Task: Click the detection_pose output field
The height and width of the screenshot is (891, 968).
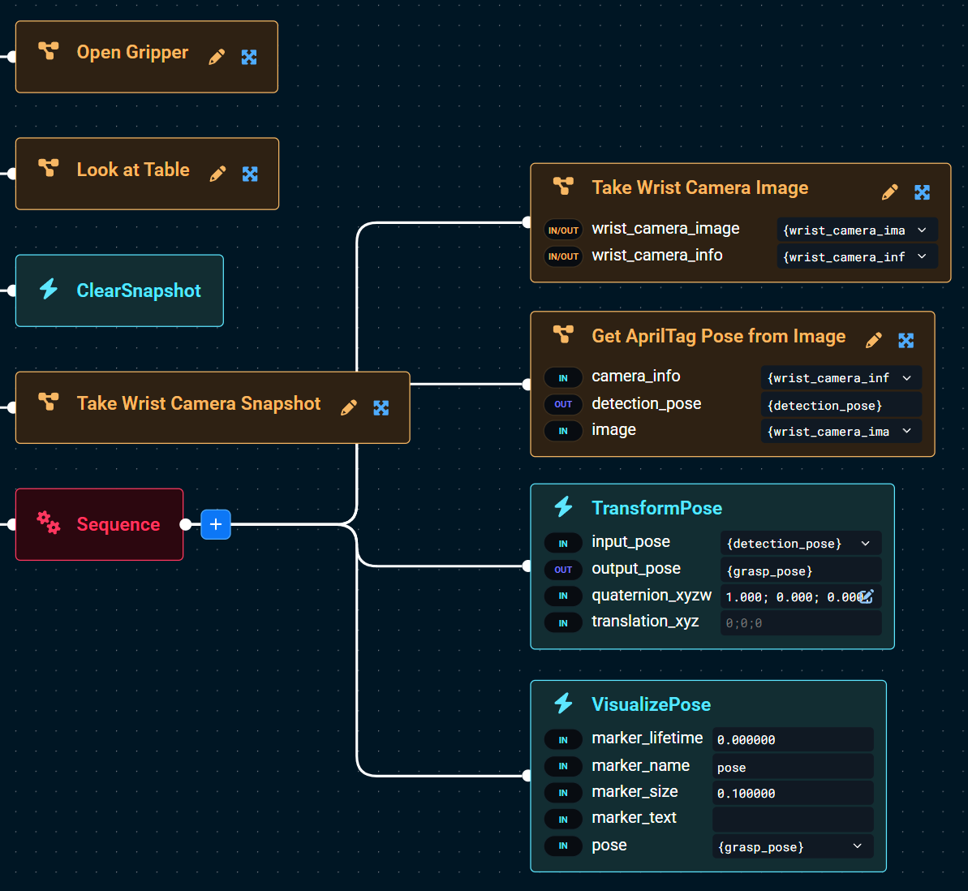Action: [841, 405]
